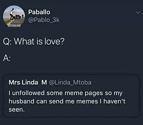Open the quoted tweet card border area
Screen dimensions: 143x125
[x=71, y=96]
